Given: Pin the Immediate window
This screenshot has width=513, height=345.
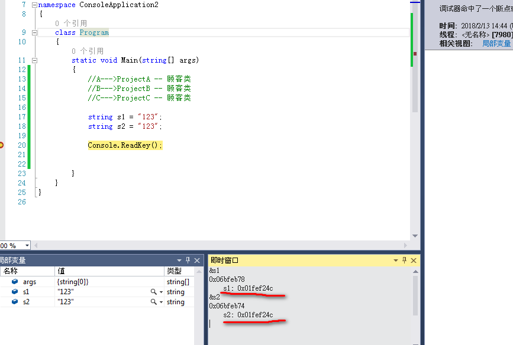Looking at the screenshot, I should (404, 261).
